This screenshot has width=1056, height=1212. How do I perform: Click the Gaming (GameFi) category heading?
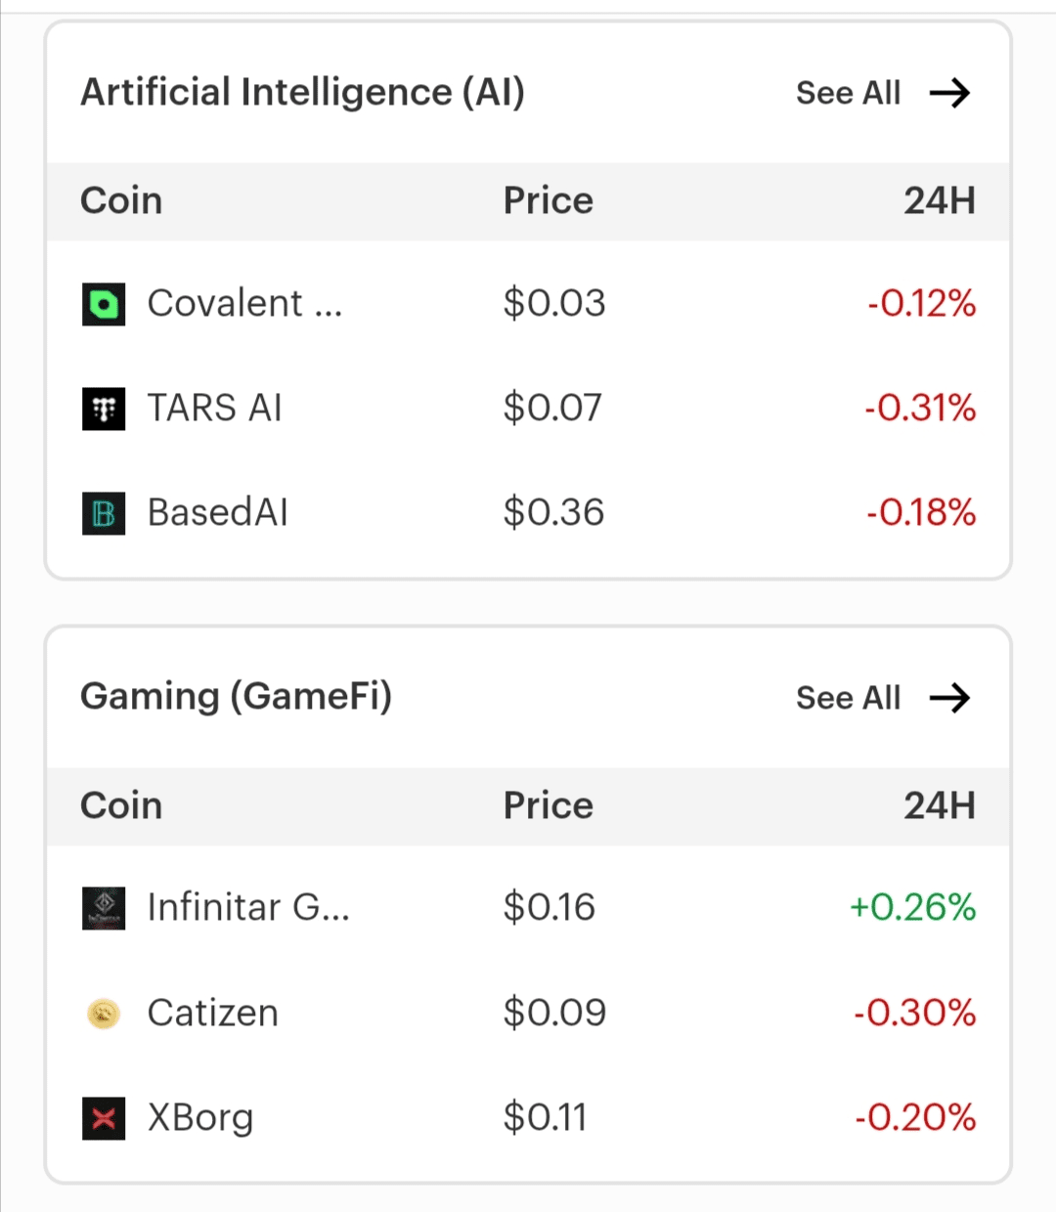236,697
